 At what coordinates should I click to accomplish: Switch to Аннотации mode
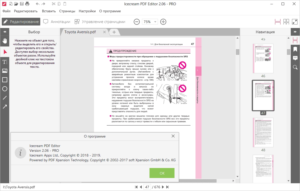57,22
